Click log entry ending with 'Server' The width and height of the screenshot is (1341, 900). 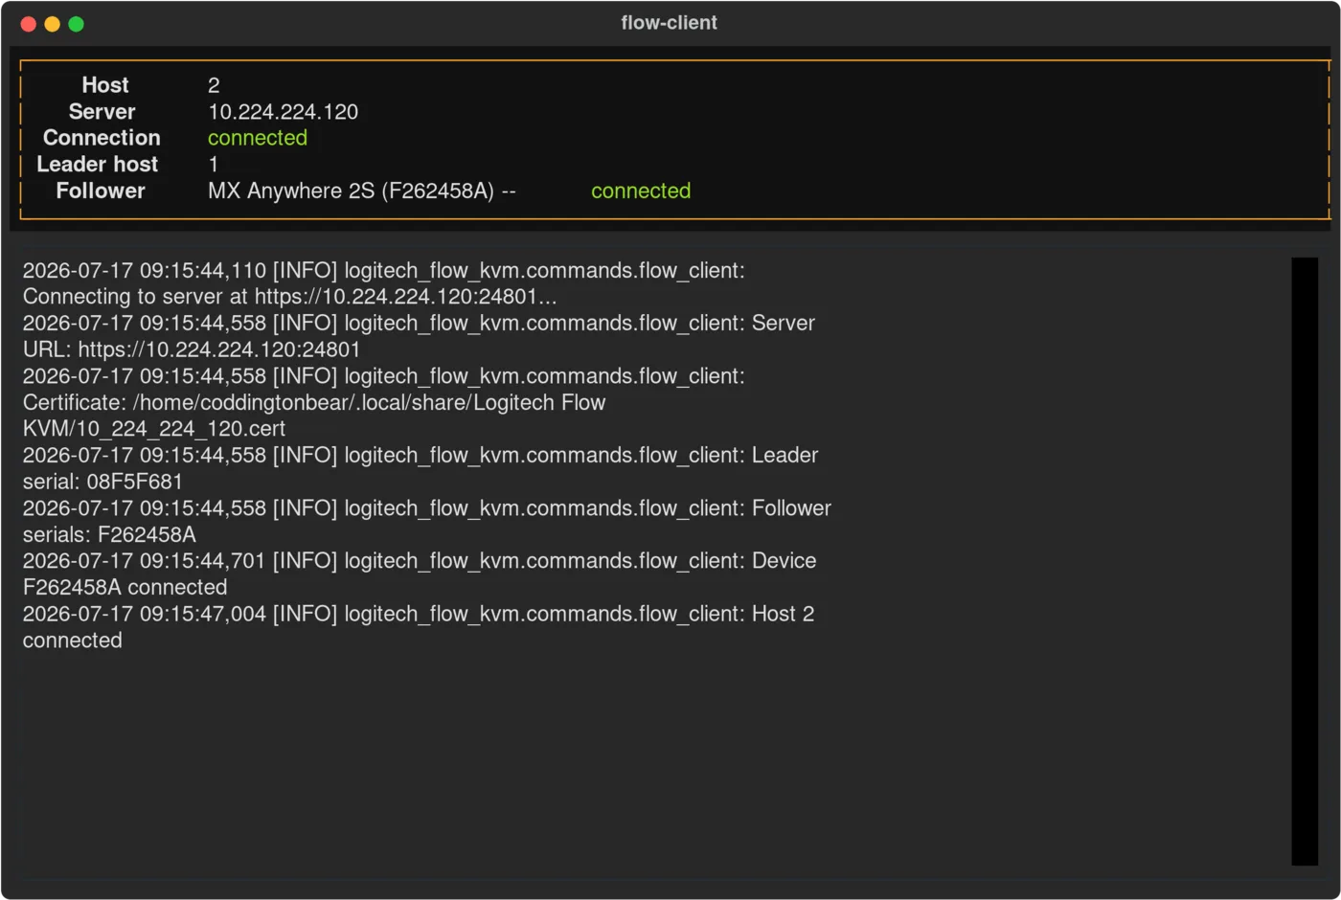click(x=419, y=324)
